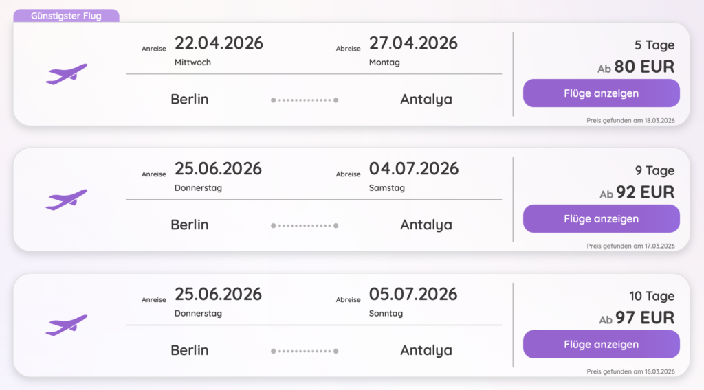Click the 5 Tage duration label

654,45
